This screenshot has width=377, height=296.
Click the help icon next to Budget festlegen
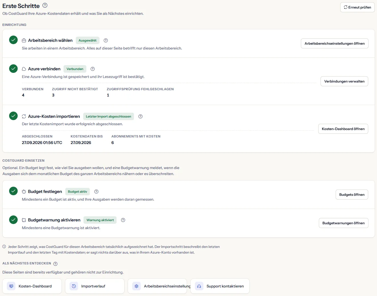click(x=96, y=192)
